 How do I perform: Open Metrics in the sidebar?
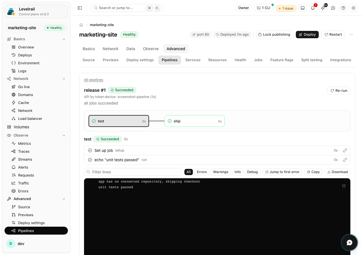(36, 143)
